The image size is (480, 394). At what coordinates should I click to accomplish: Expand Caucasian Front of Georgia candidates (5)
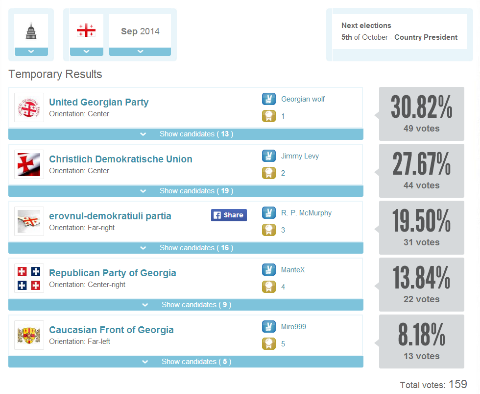186,362
